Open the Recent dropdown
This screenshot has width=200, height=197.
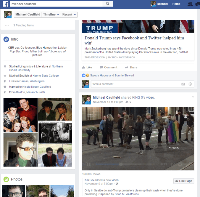click(x=69, y=15)
